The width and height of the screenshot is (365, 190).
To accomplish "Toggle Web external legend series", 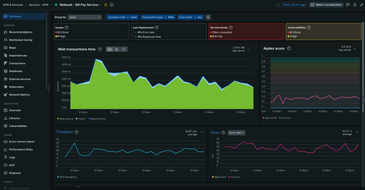I will click(x=65, y=119).
